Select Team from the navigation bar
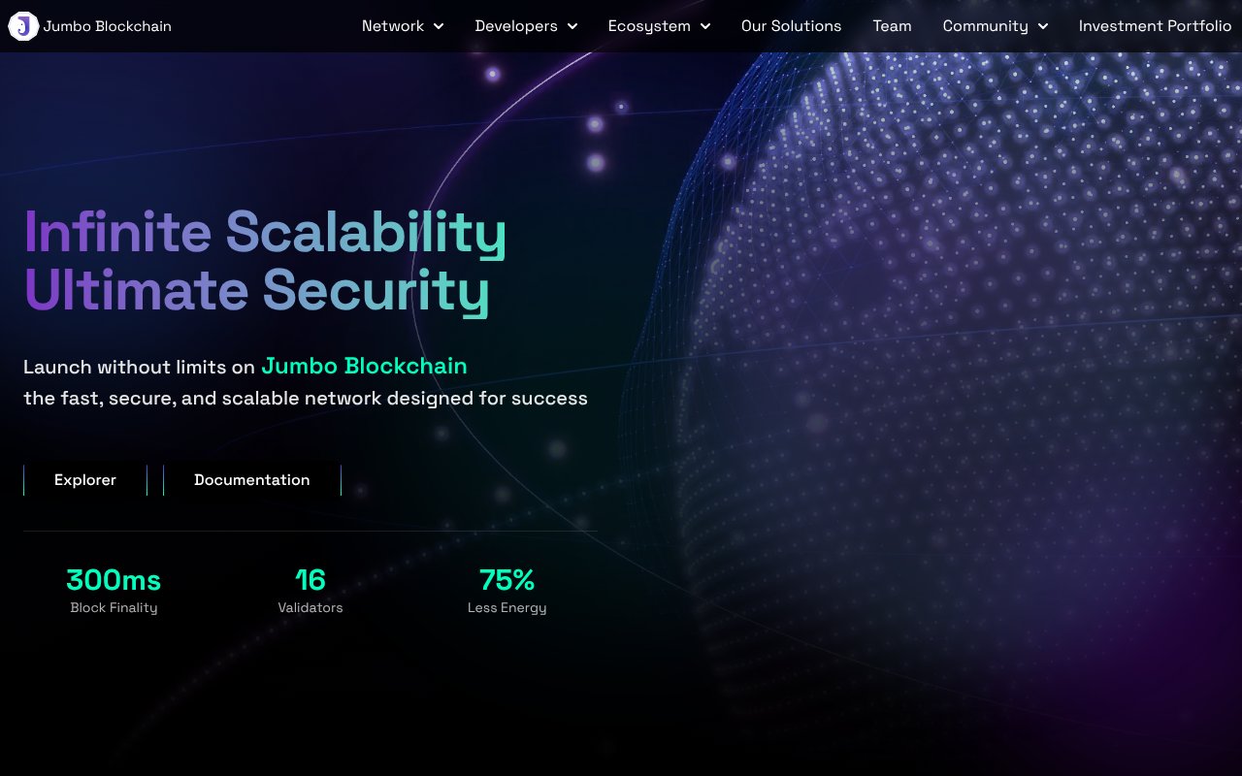1242x776 pixels. click(x=892, y=26)
